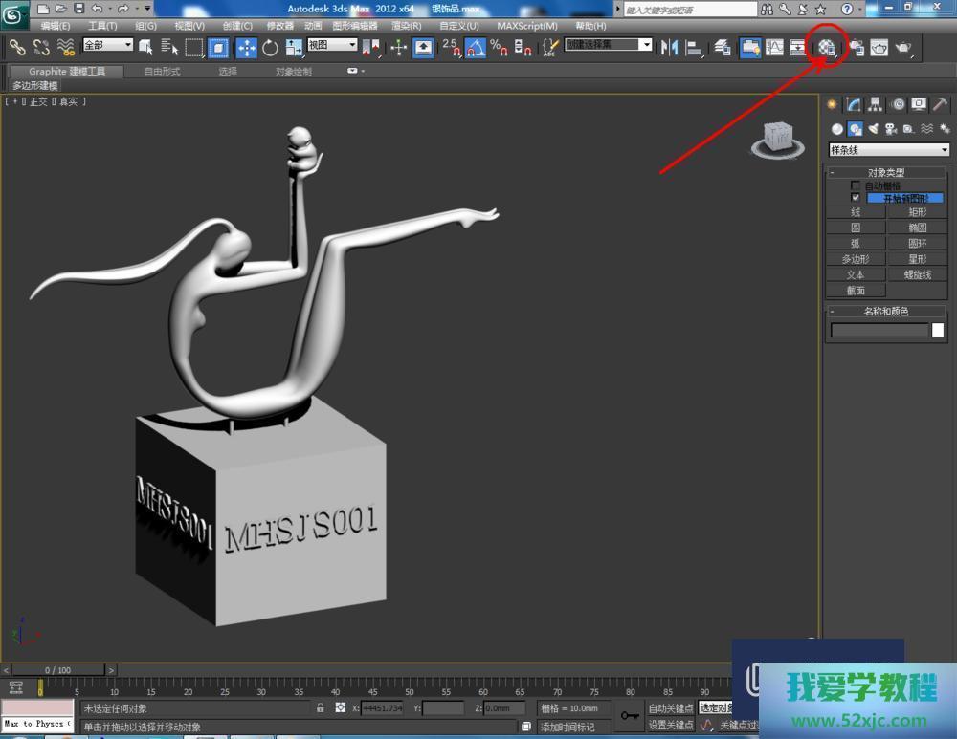This screenshot has height=739, width=957.
Task: Enable the 自动栅格 checkbox
Action: coord(856,185)
